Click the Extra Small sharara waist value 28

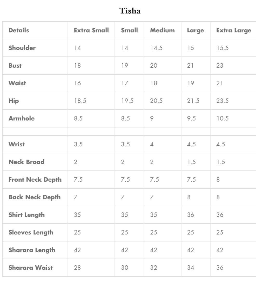coord(77,268)
